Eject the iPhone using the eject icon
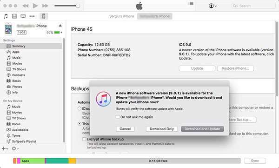 [x=60, y=26]
